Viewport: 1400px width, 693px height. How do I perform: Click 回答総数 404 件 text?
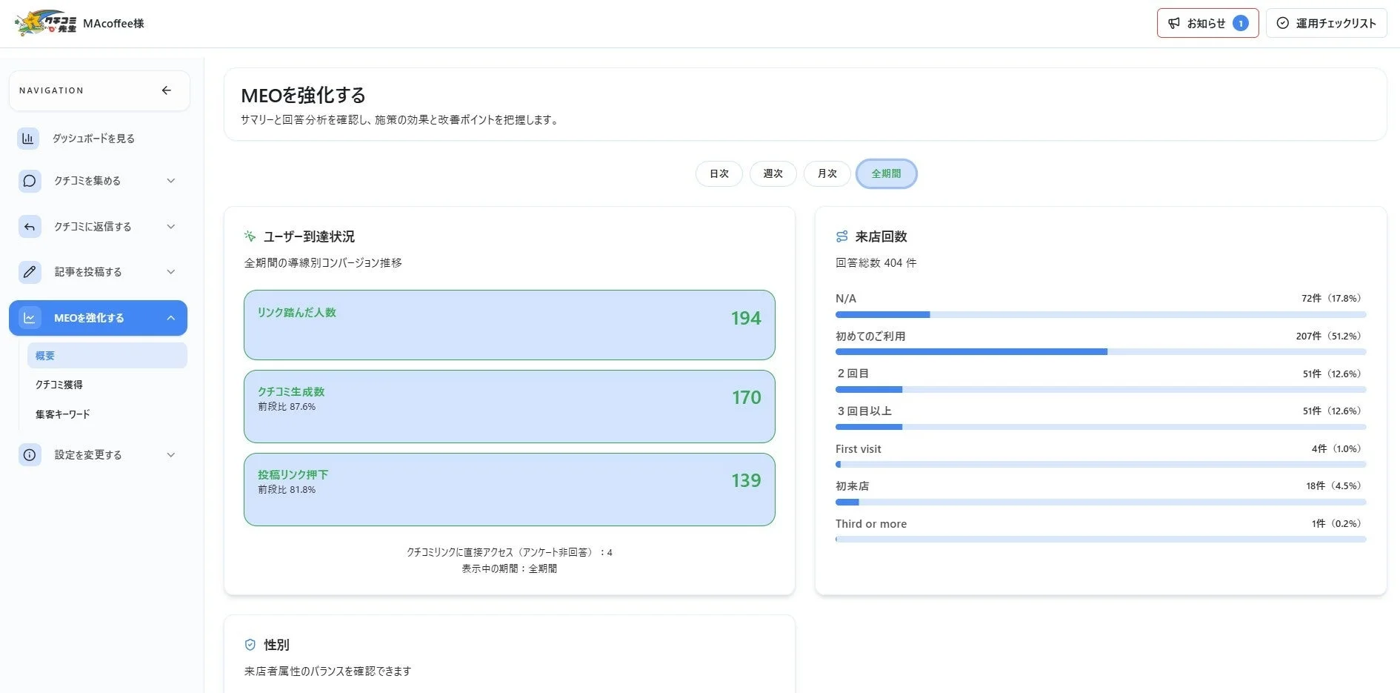point(876,263)
